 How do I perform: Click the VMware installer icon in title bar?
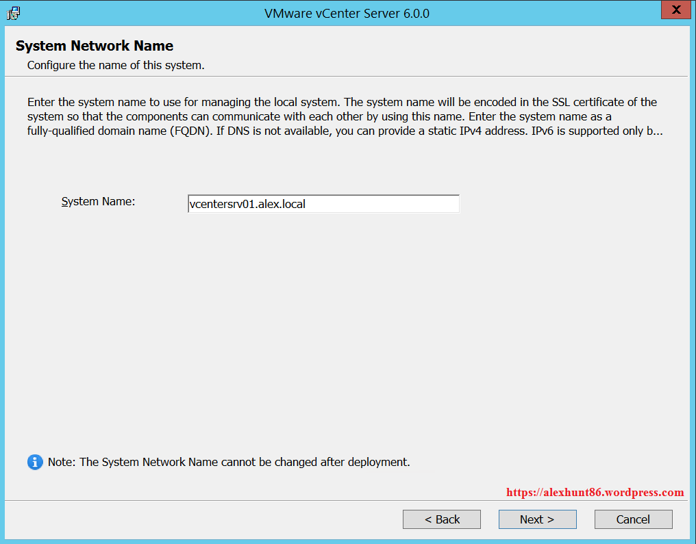(x=13, y=12)
